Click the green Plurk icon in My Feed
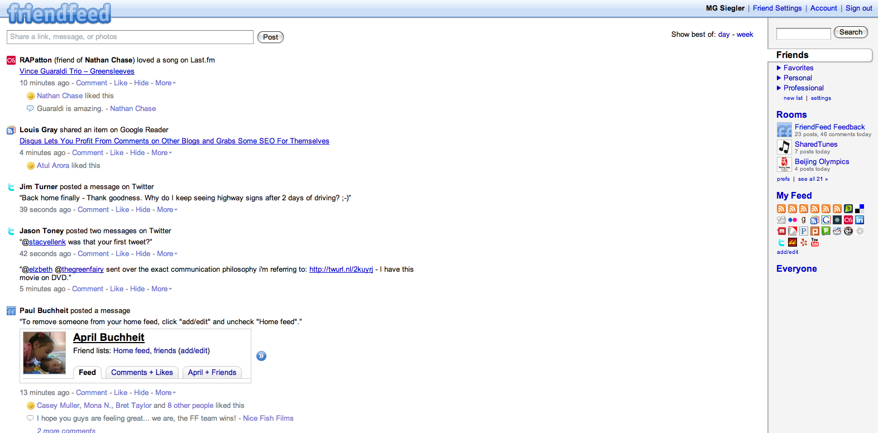878x433 pixels. pos(826,231)
